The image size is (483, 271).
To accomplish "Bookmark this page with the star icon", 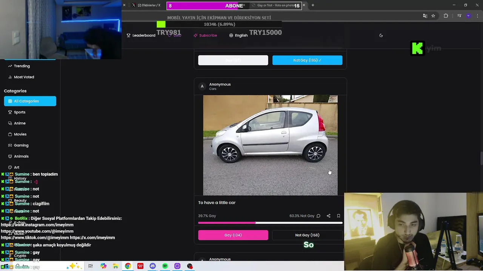I will tap(433, 16).
